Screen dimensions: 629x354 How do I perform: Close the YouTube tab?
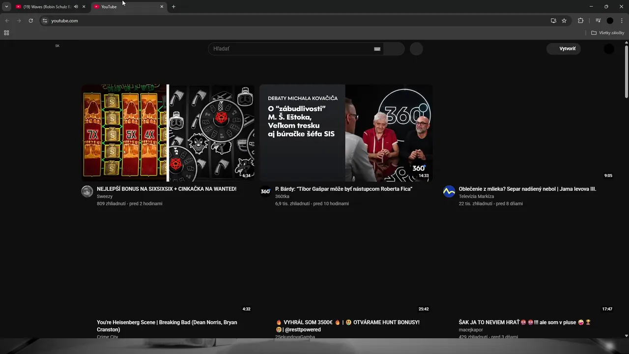[162, 6]
